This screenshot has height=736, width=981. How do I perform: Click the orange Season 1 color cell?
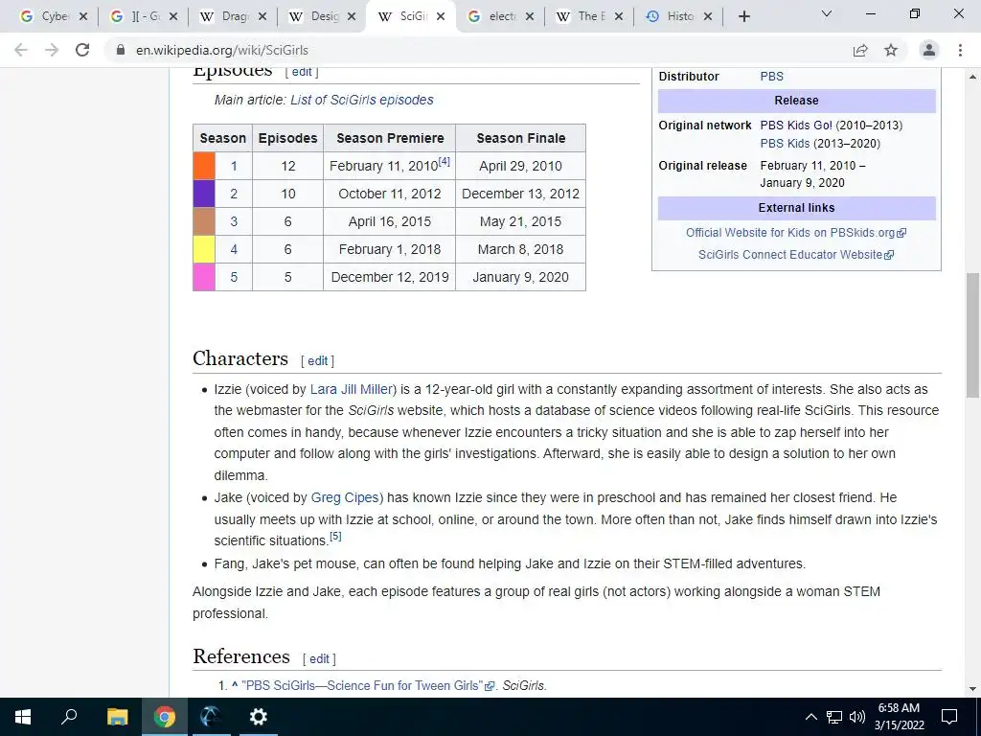[204, 166]
